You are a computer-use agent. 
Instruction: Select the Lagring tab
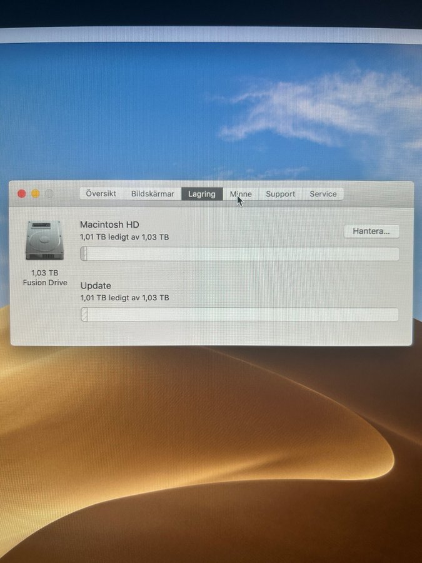tap(202, 194)
